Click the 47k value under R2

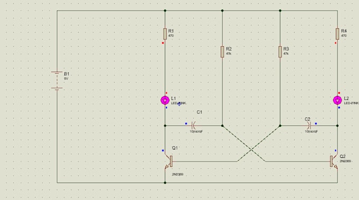point(229,54)
